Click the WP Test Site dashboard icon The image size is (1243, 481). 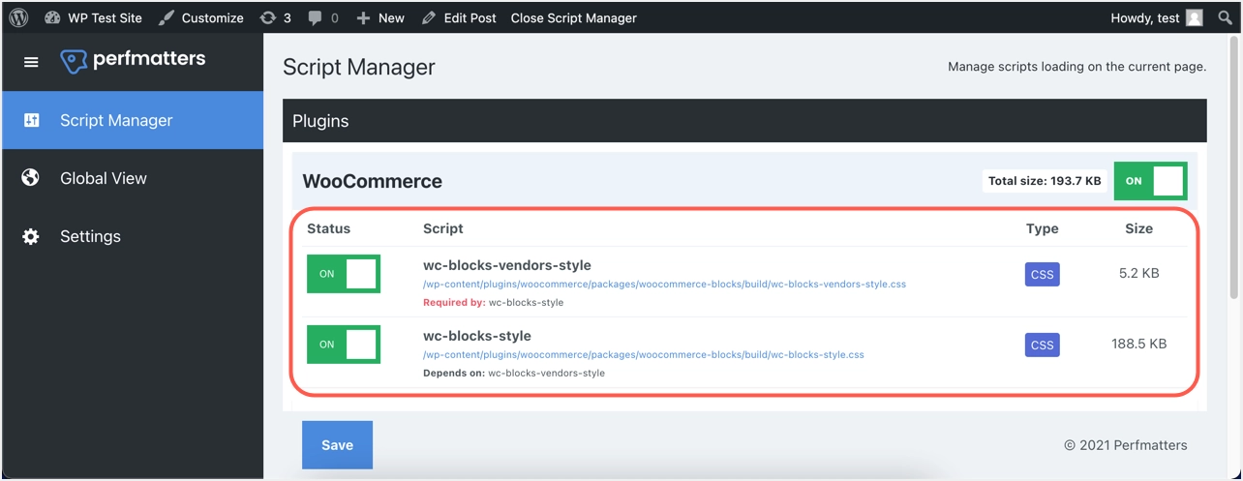[53, 17]
